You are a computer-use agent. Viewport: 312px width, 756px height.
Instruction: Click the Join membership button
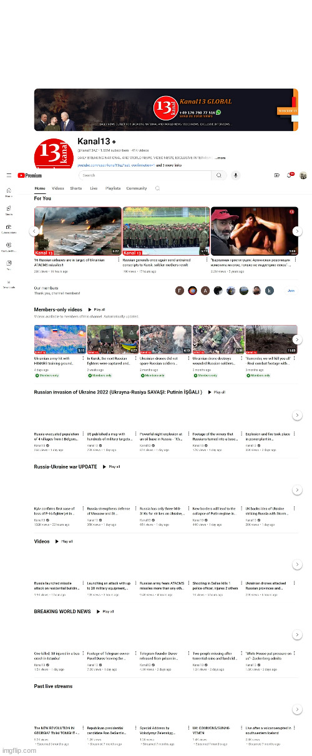(x=291, y=291)
